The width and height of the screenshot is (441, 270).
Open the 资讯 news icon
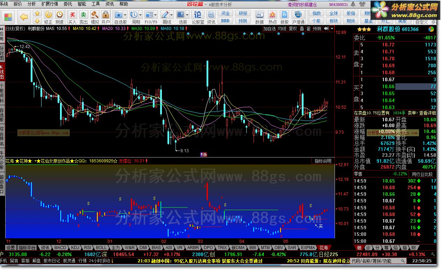click(x=211, y=14)
